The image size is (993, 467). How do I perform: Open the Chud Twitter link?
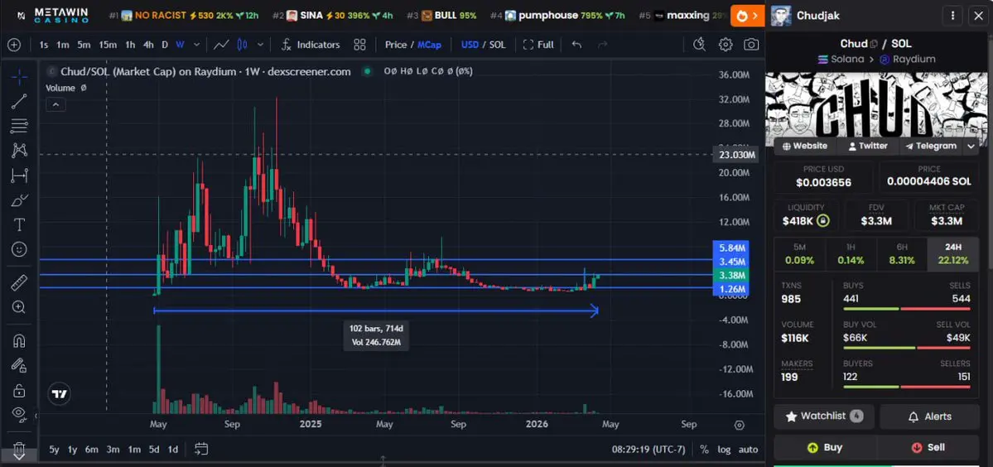pos(868,146)
